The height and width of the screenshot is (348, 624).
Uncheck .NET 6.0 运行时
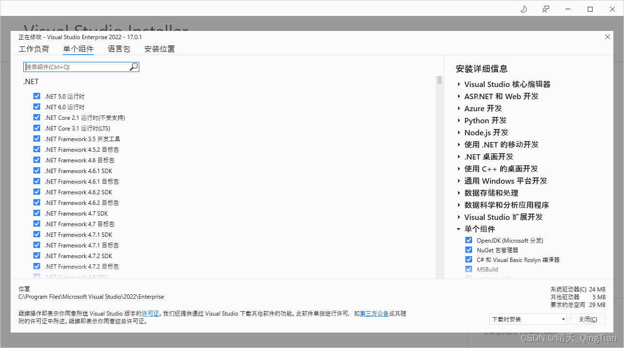tap(36, 107)
